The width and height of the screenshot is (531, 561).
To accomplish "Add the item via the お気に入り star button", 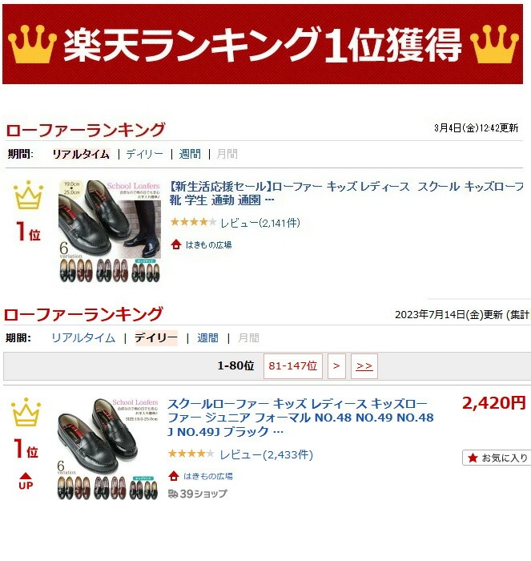I will click(497, 458).
